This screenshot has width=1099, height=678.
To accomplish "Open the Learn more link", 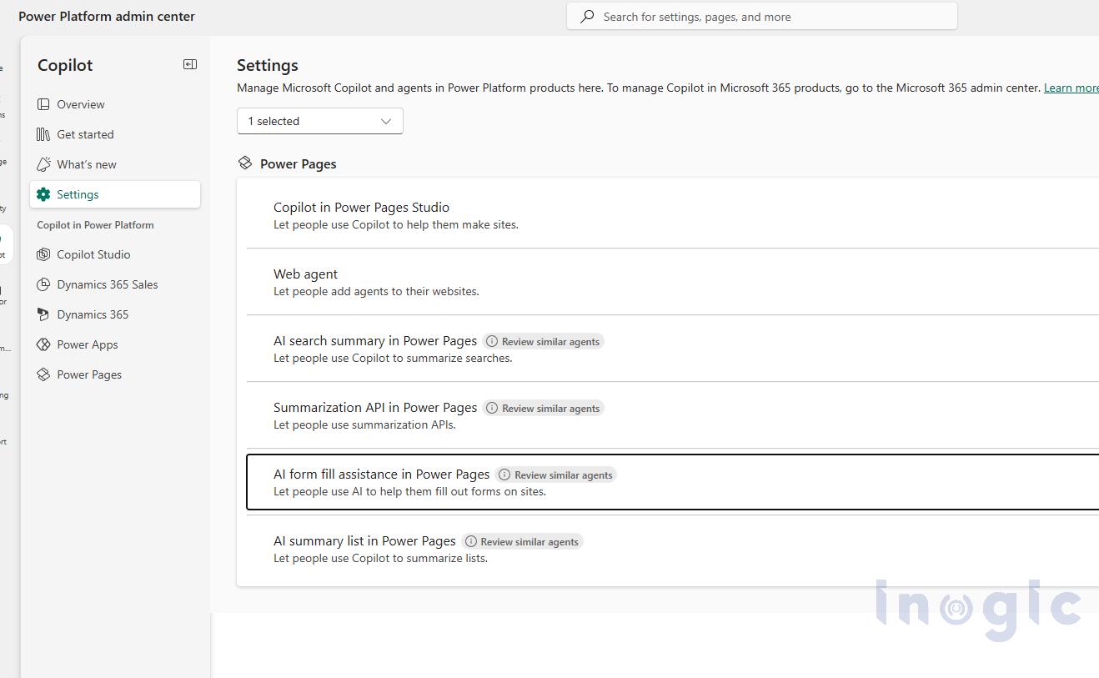I will [1071, 88].
